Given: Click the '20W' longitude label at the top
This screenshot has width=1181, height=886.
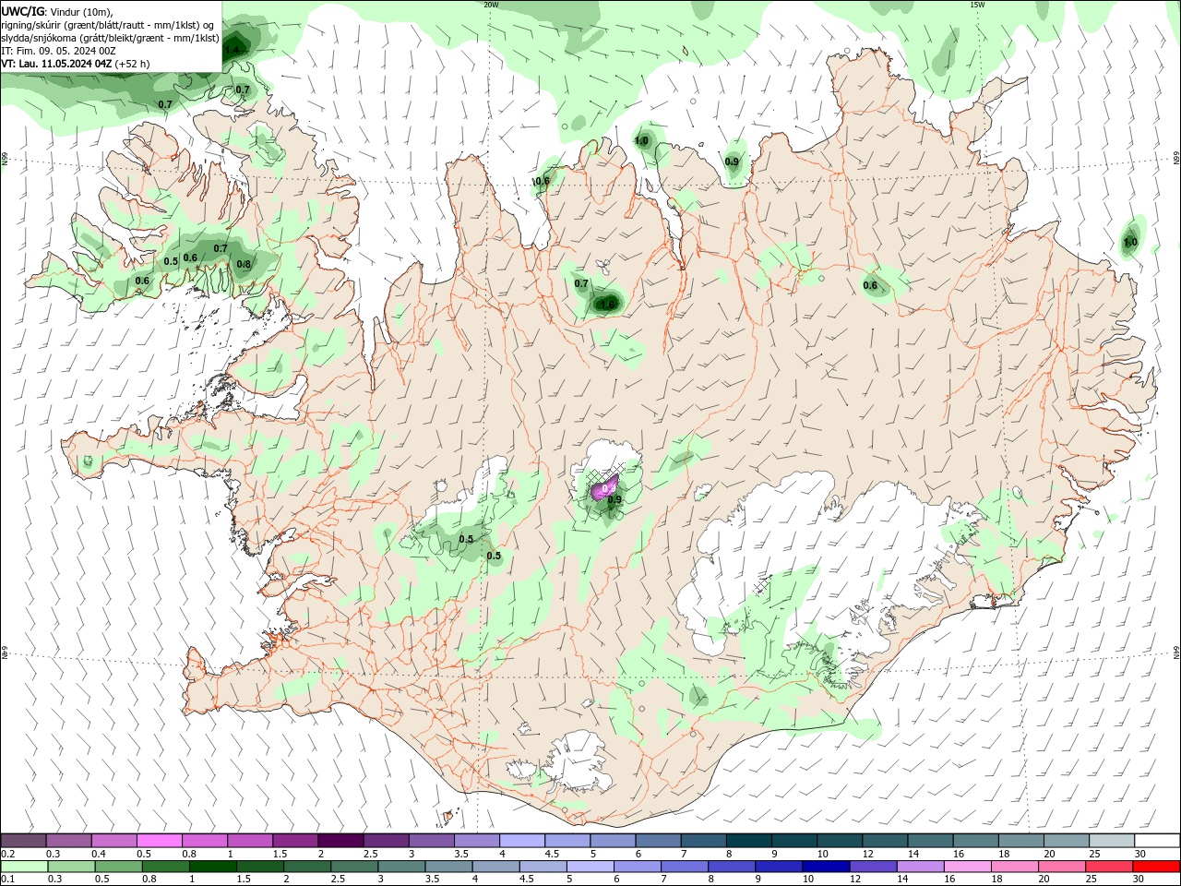Looking at the screenshot, I should (x=491, y=5).
